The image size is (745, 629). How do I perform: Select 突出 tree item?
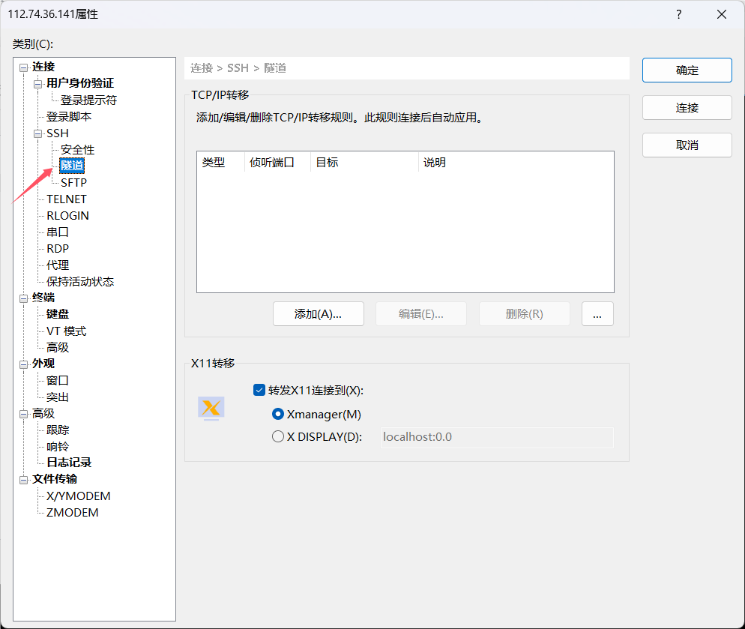point(58,397)
